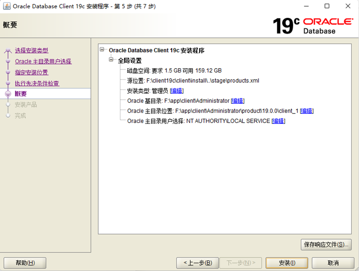Click the arrow icon beside 指定安装位置
Image resolution: width=359 pixels, height=271 pixels.
(8, 71)
